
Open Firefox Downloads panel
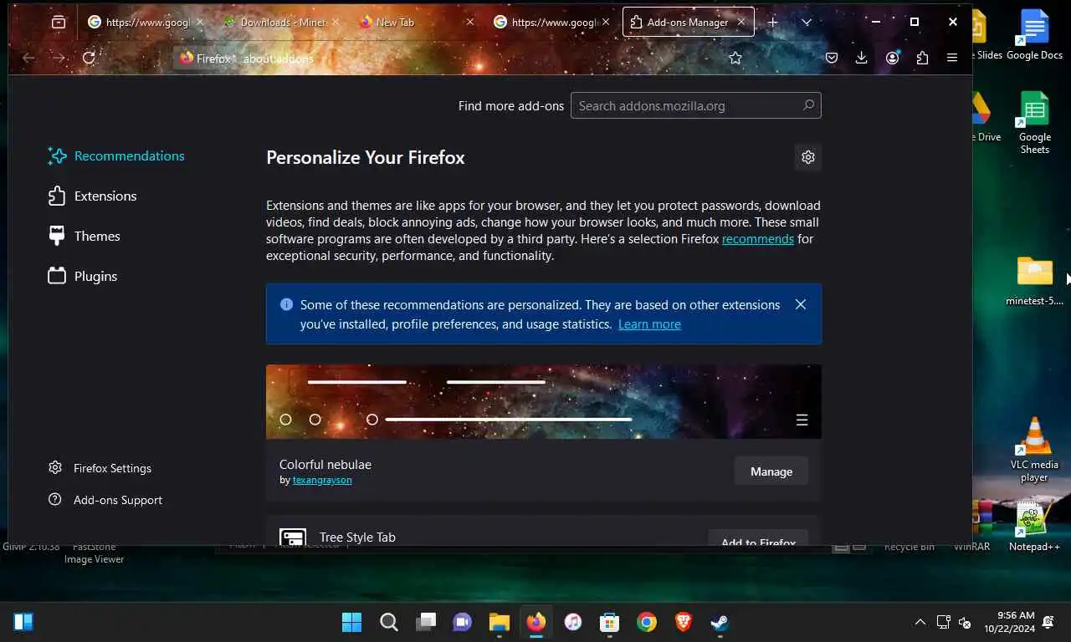tap(862, 58)
